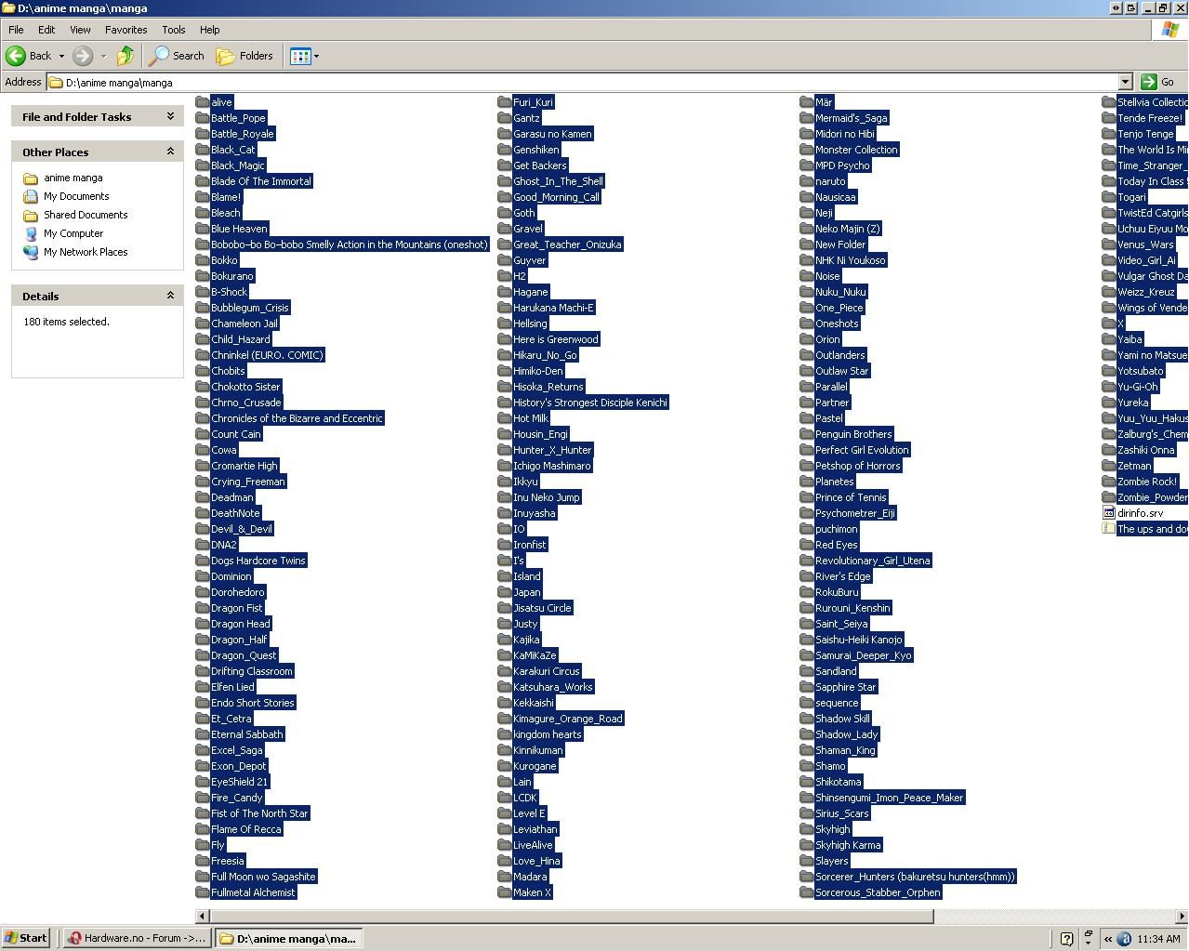The height and width of the screenshot is (951, 1189).
Task: Open the Forward history dropdown arrow
Action: tap(103, 56)
